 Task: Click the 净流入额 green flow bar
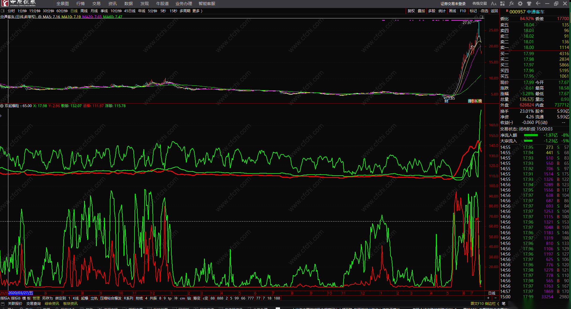[531, 135]
